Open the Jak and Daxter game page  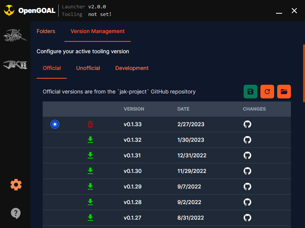point(15,36)
